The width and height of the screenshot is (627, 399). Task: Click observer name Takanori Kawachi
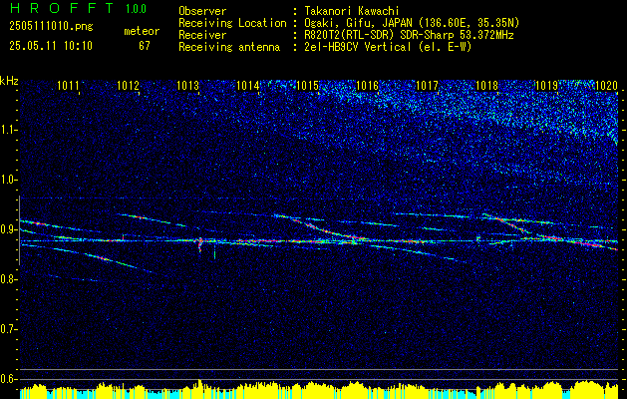[352, 11]
